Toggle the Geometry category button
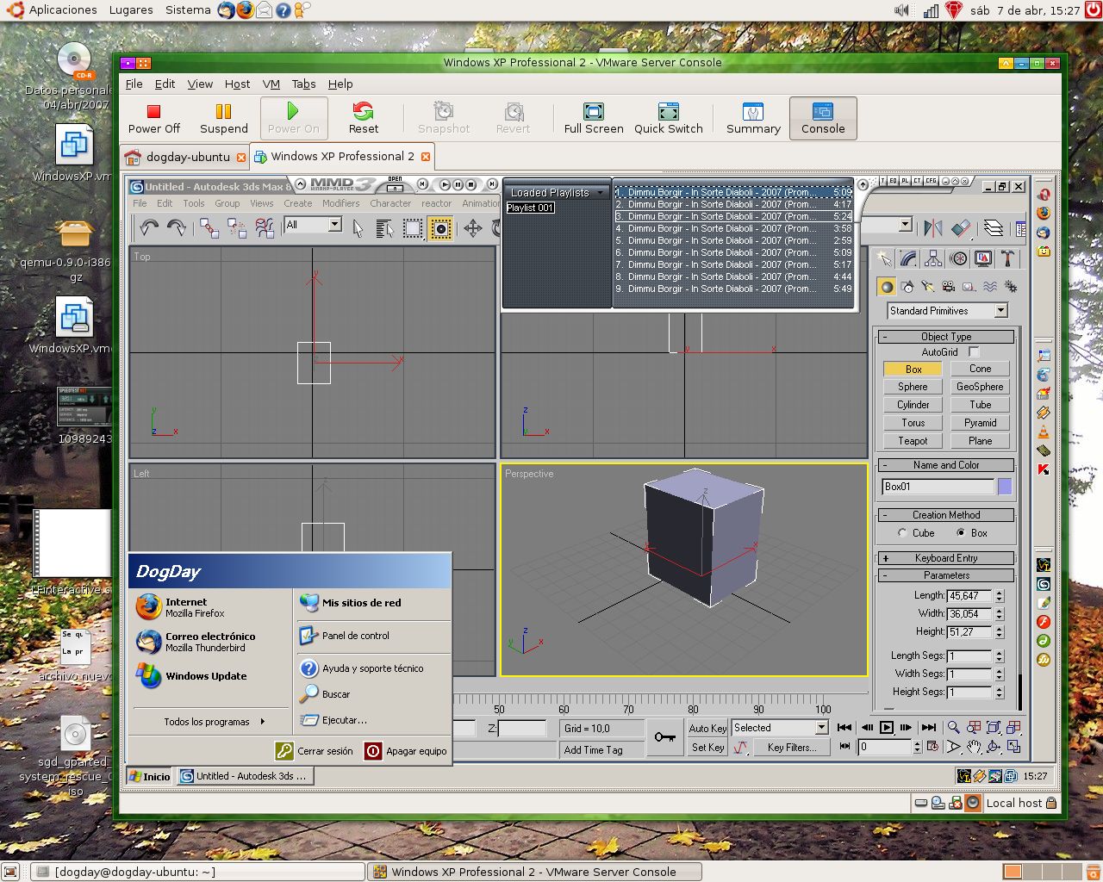 pyautogui.click(x=886, y=287)
